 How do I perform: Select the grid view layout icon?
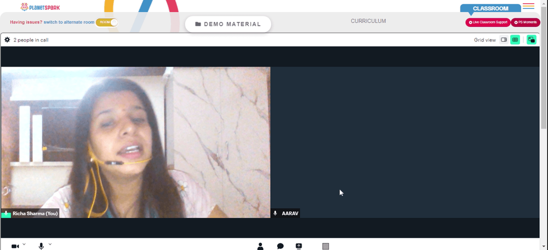click(515, 40)
